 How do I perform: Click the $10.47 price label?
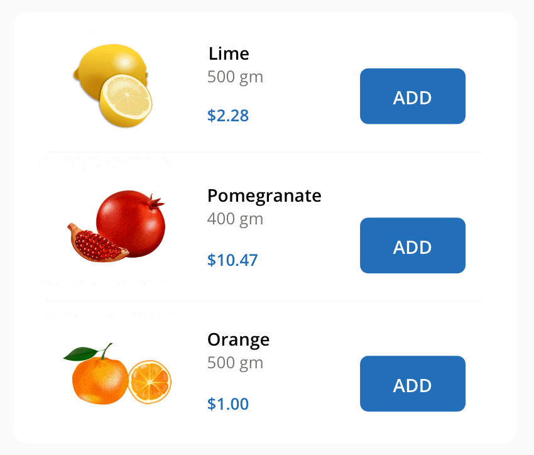(x=232, y=260)
